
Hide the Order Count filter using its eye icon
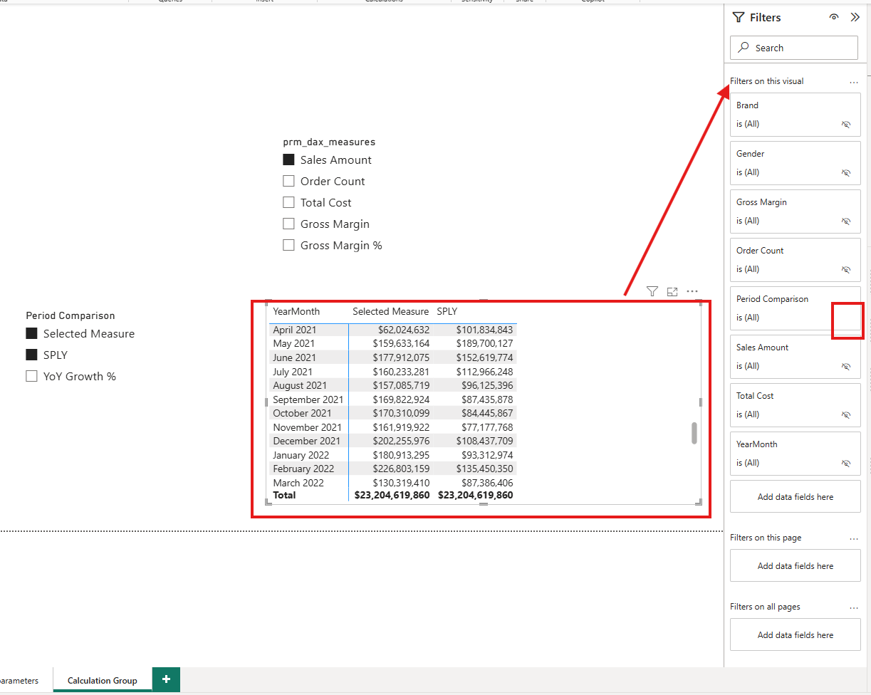(x=846, y=269)
